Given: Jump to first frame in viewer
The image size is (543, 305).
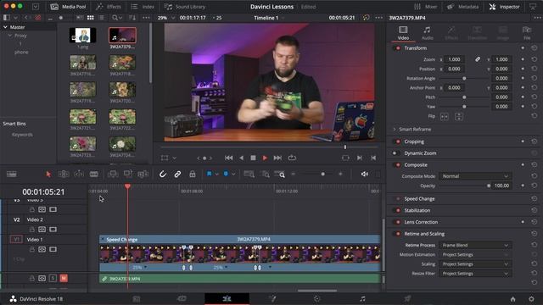Looking at the screenshot, I should tap(228, 158).
